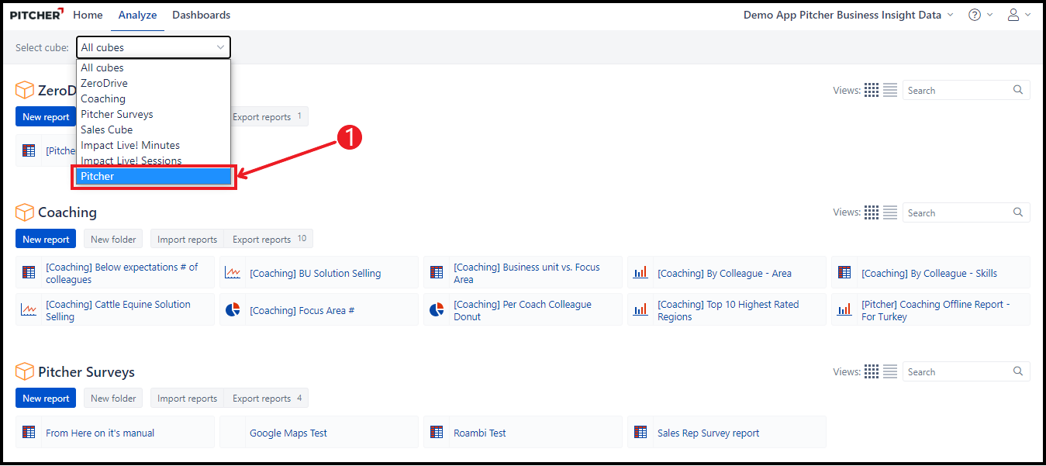Click the Coaching cube icon
This screenshot has height=466, width=1046.
25,212
